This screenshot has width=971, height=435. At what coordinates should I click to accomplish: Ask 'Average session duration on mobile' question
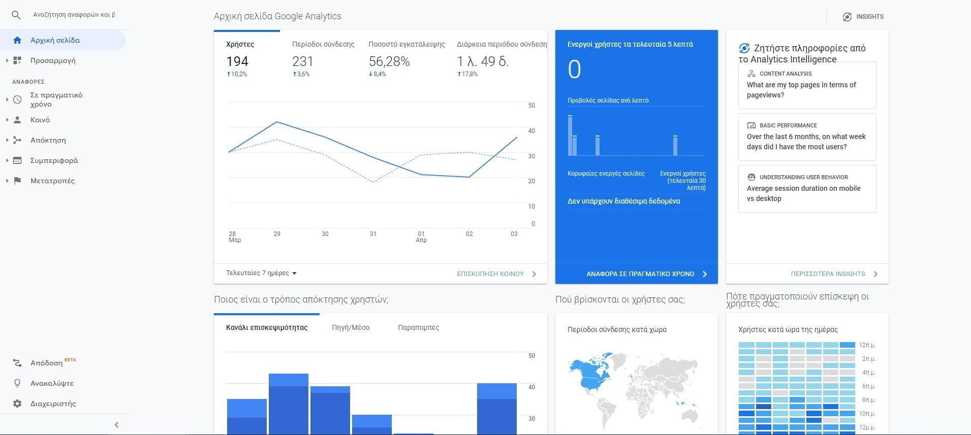pos(807,189)
